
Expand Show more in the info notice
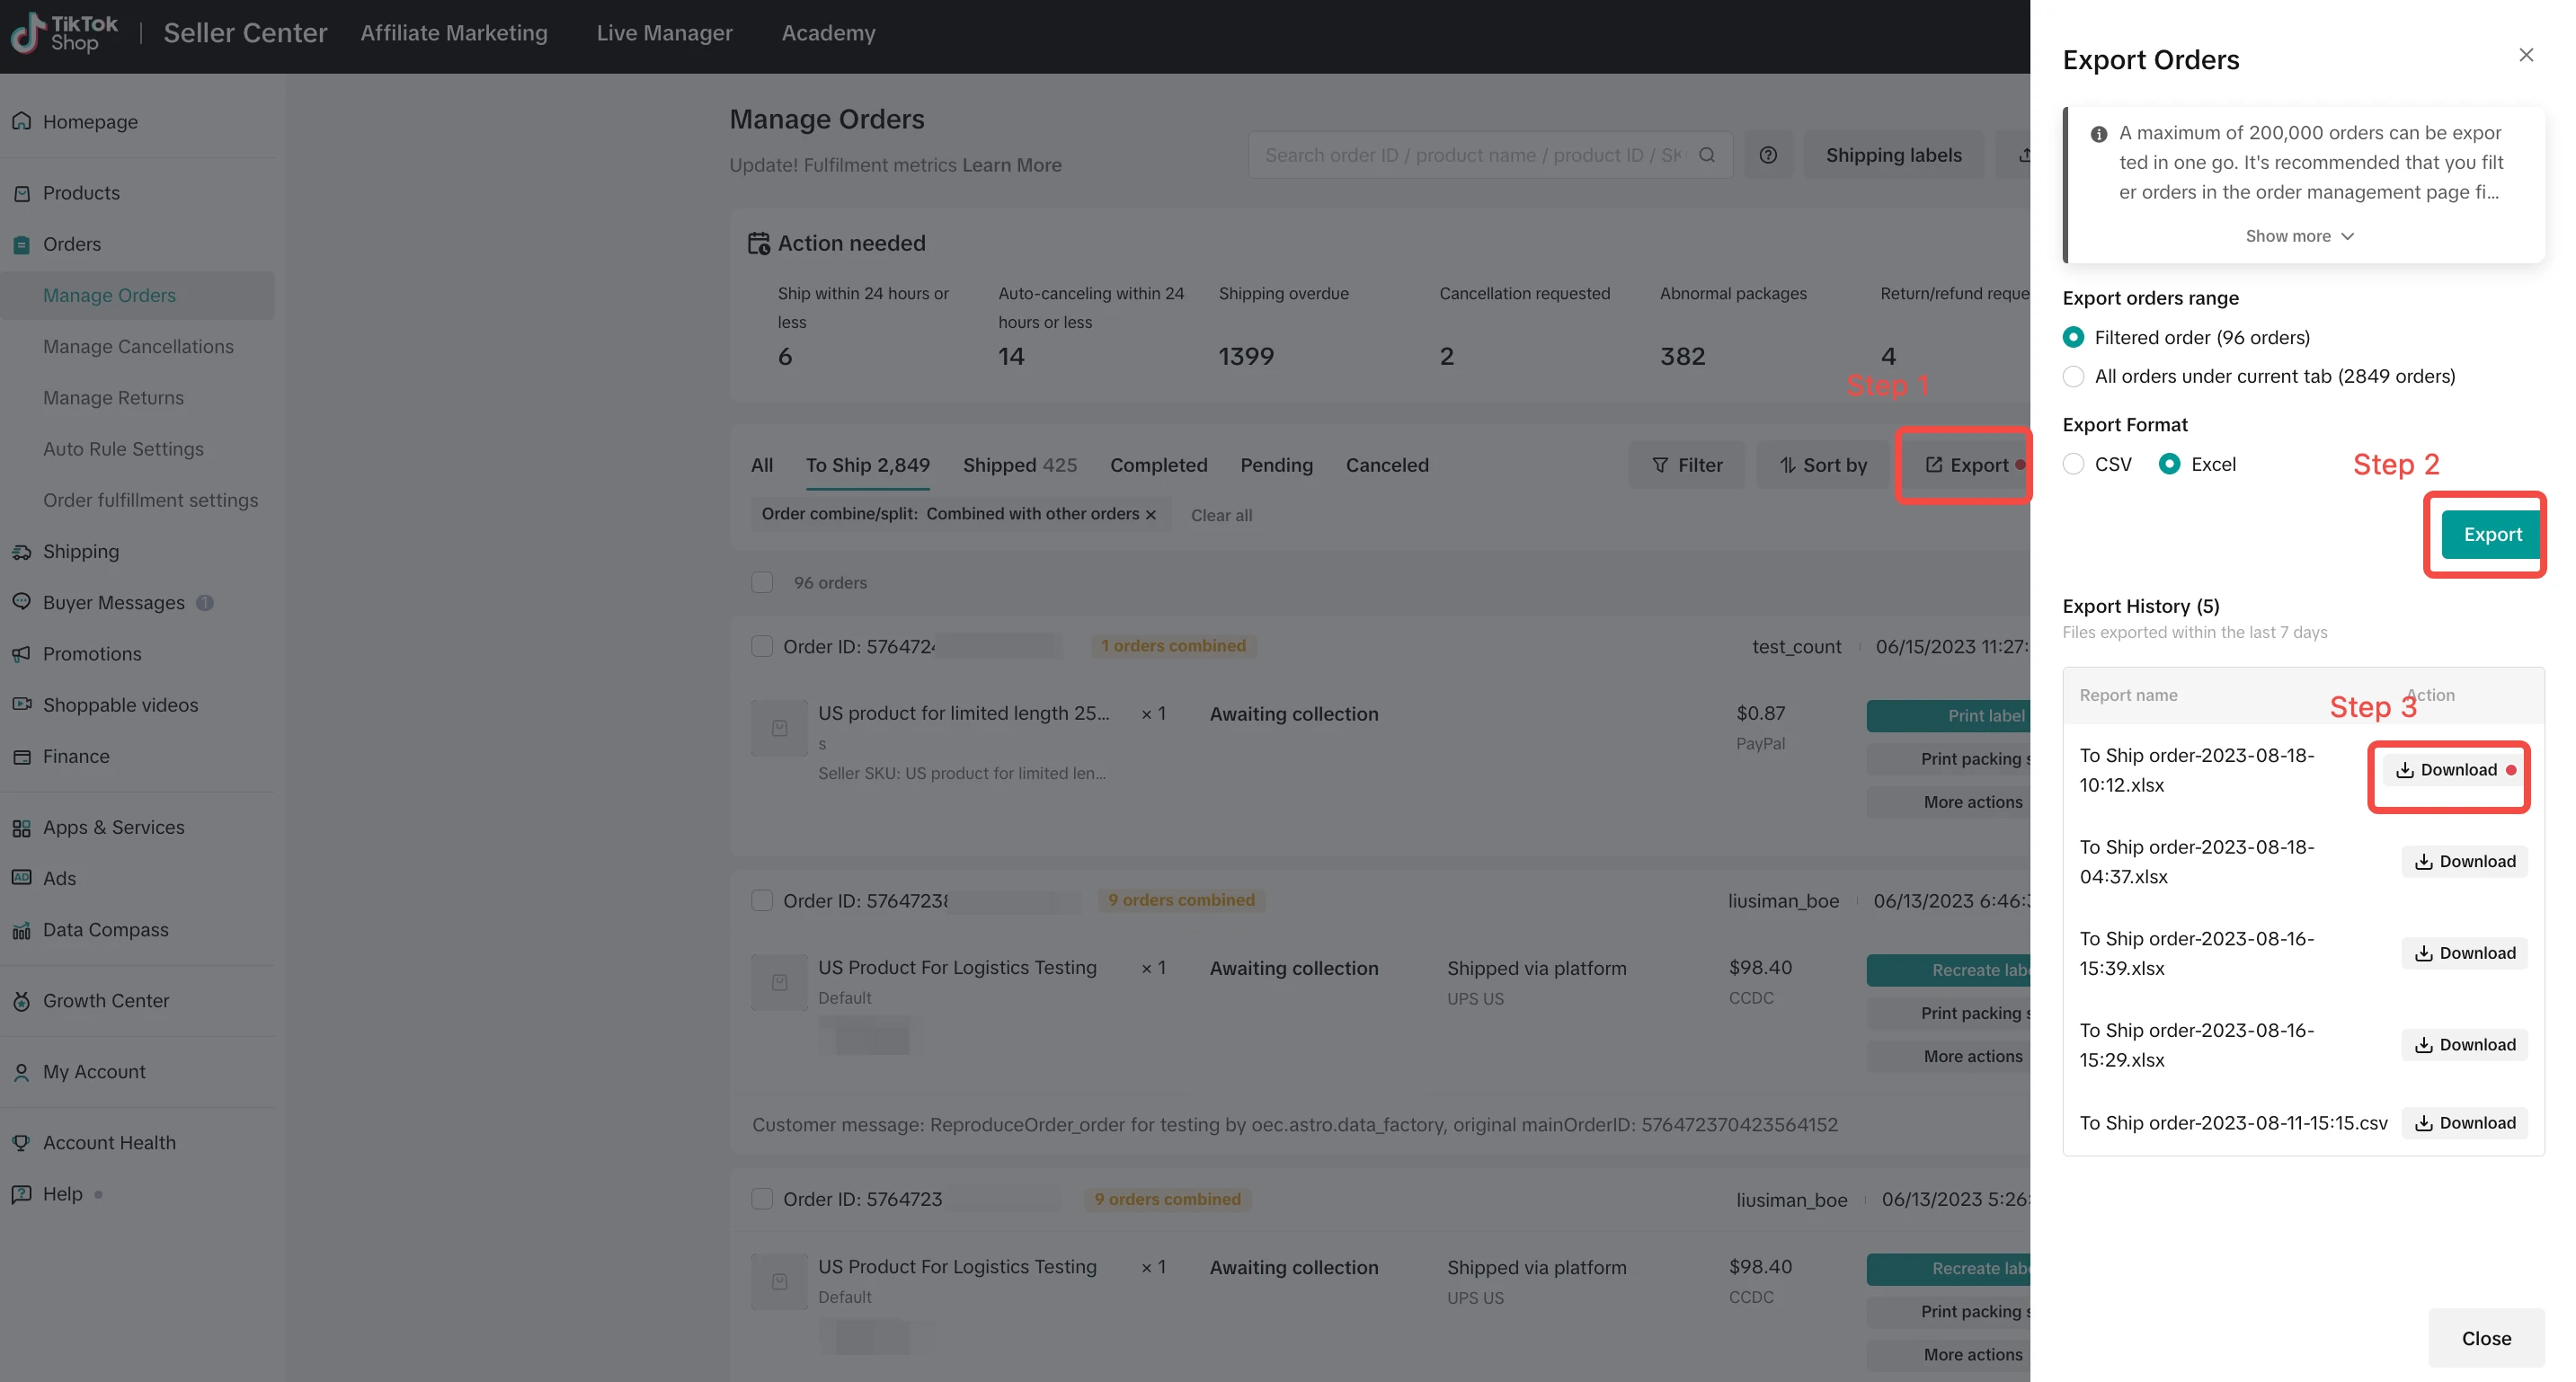(x=2299, y=236)
